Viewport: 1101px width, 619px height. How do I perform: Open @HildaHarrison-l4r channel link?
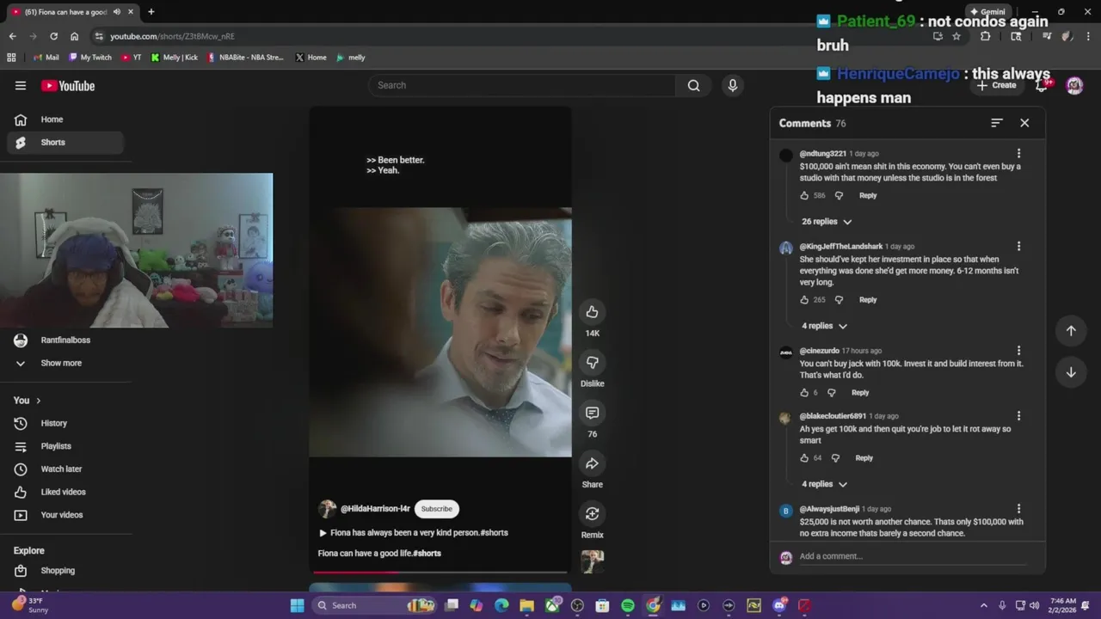tap(375, 509)
